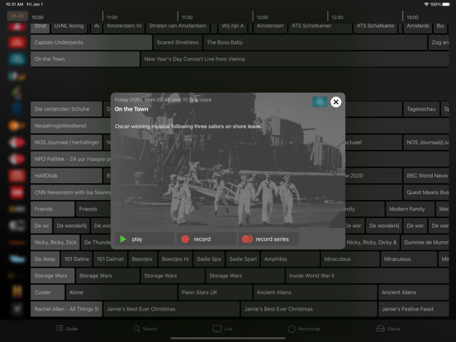Close the On the Town popup
The width and height of the screenshot is (456, 342).
point(336,102)
